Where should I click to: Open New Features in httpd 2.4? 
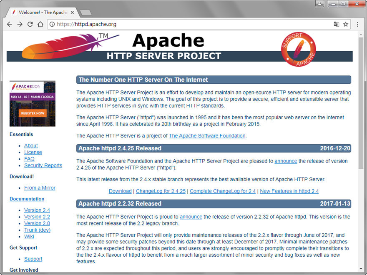289,191
